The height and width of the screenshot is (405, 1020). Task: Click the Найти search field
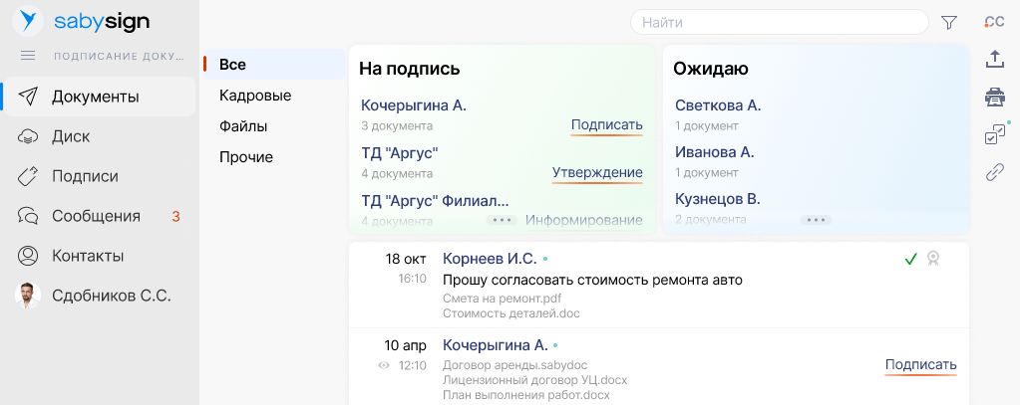tap(778, 22)
